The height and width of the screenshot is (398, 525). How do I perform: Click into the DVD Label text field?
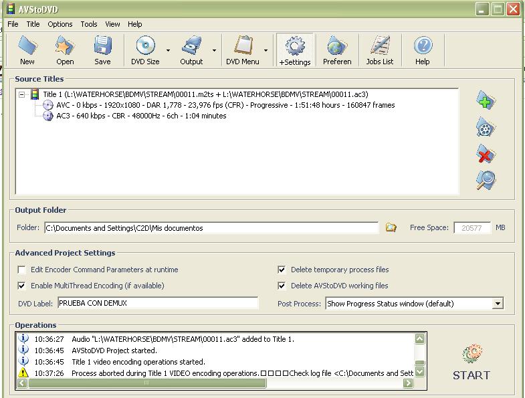click(158, 303)
